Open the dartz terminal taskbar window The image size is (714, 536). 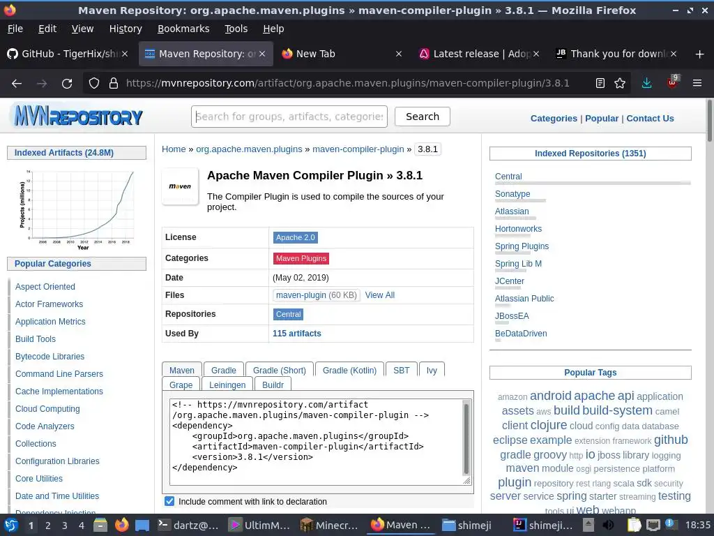pyautogui.click(x=188, y=525)
